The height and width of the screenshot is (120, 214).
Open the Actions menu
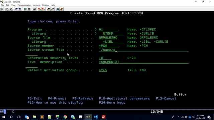coord(36,5)
